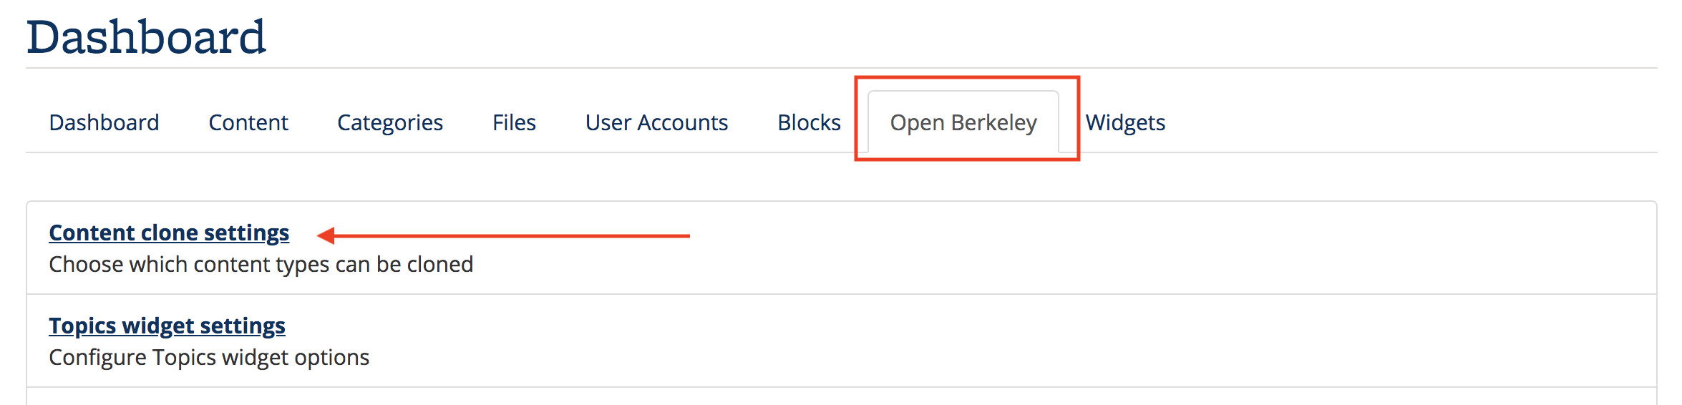Switch to the Blocks tab

(x=809, y=123)
